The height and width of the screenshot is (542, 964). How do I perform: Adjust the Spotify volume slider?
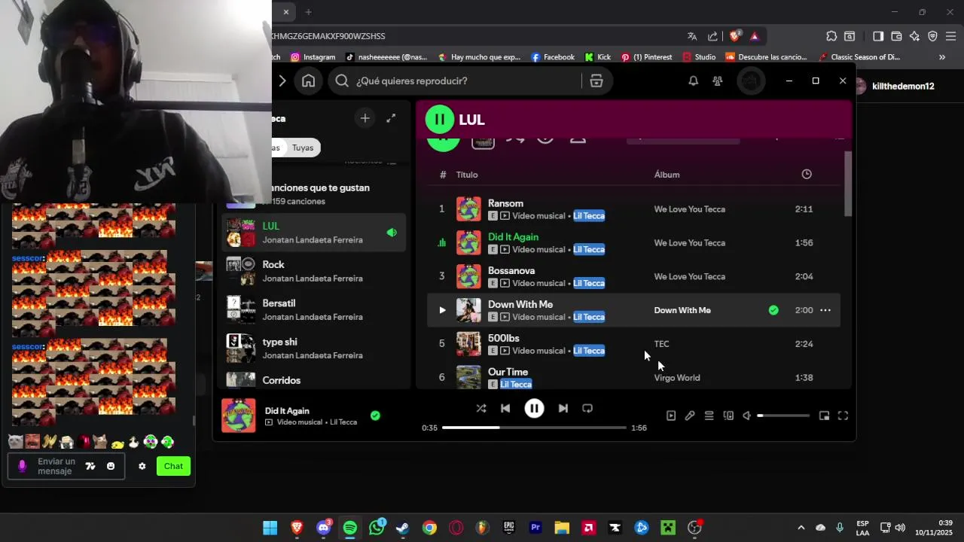pyautogui.click(x=783, y=416)
